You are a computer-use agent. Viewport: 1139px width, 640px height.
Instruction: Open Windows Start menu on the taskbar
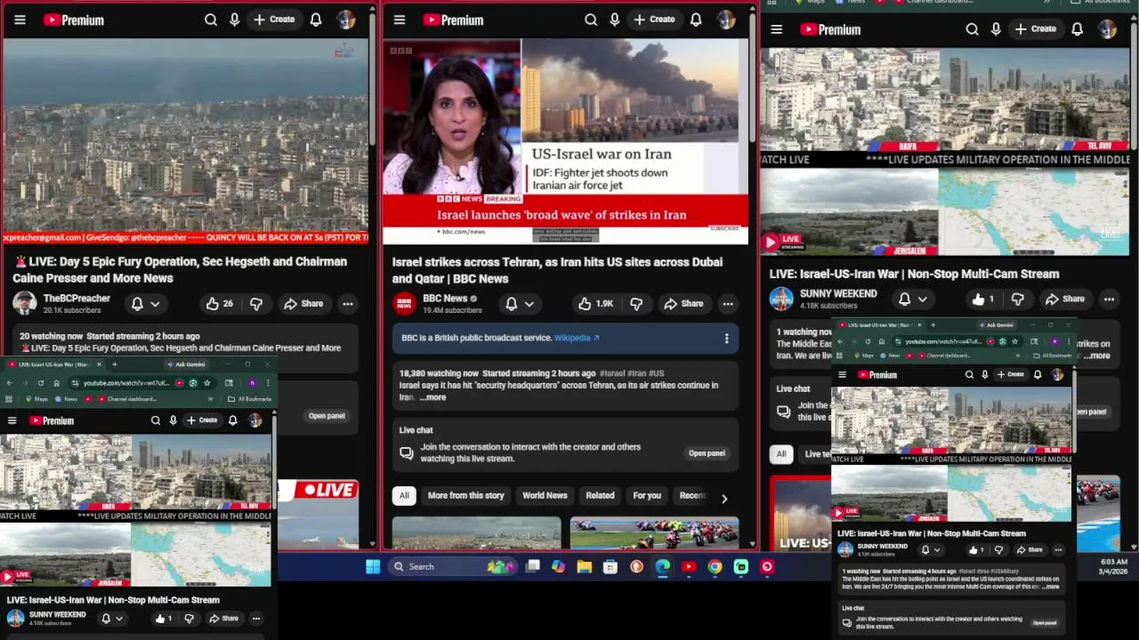point(373,566)
